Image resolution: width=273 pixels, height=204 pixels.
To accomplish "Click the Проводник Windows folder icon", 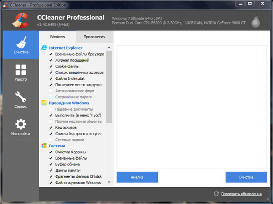I will pyautogui.click(x=44, y=103).
